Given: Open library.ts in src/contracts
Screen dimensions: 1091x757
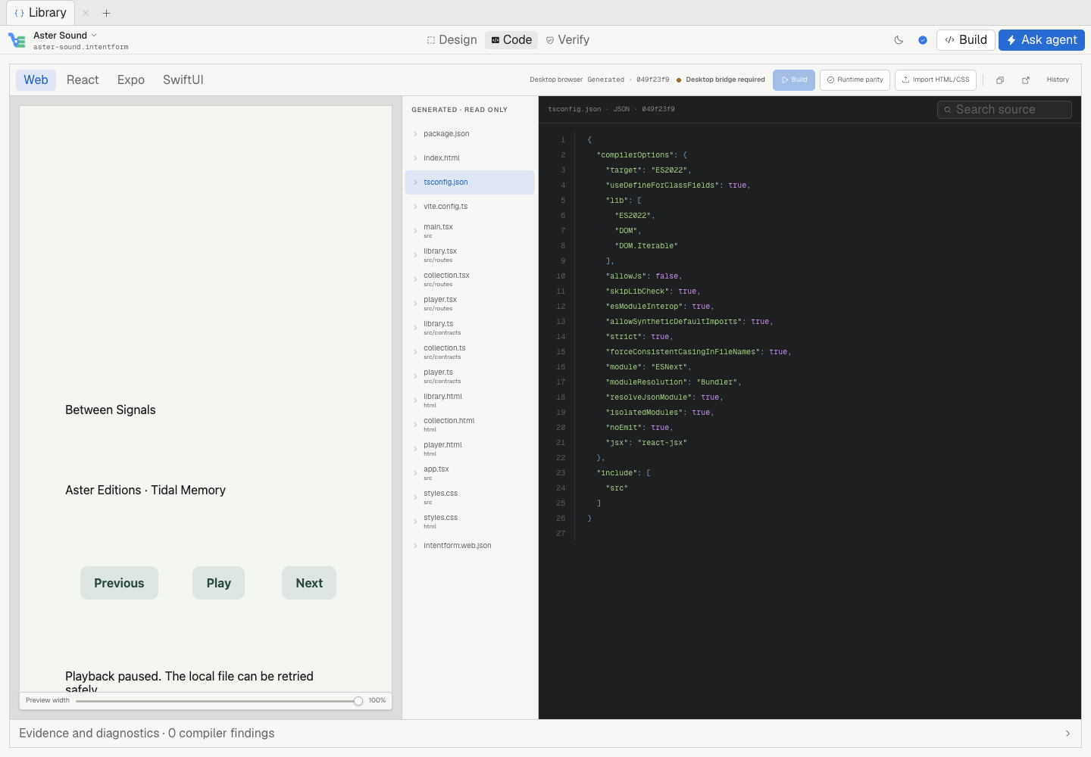Looking at the screenshot, I should (470, 328).
